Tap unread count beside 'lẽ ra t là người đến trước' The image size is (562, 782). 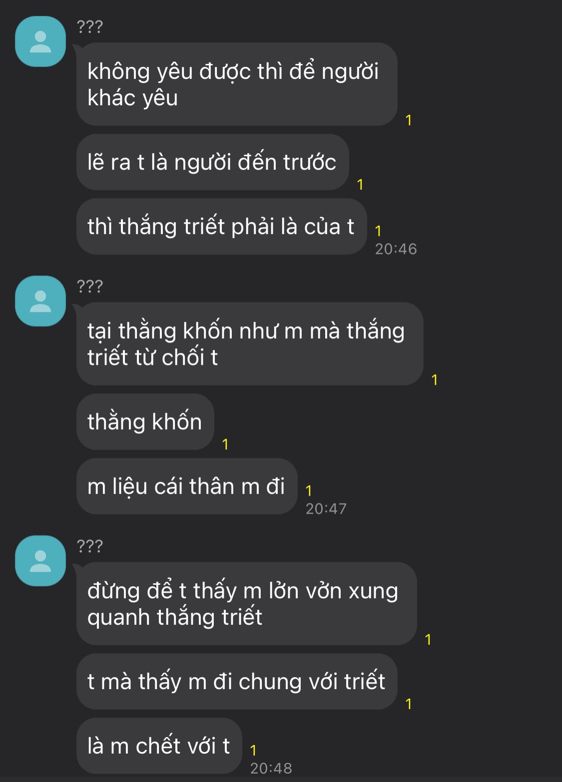[x=360, y=185]
